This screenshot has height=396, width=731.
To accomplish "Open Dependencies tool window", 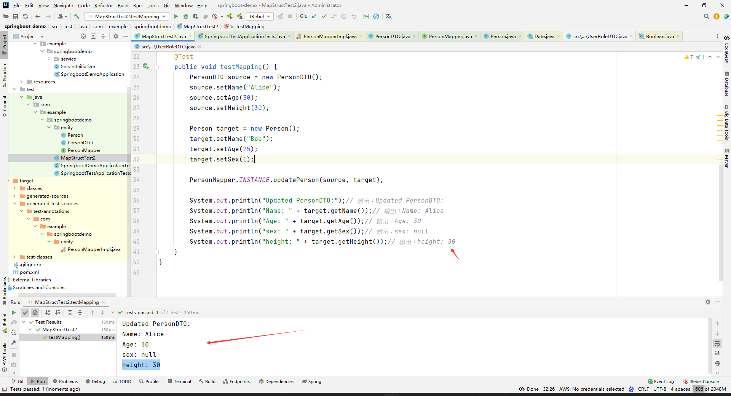I will pos(276,382).
